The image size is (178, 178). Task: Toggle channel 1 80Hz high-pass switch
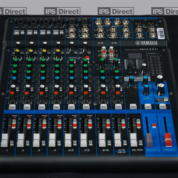pos(22,32)
